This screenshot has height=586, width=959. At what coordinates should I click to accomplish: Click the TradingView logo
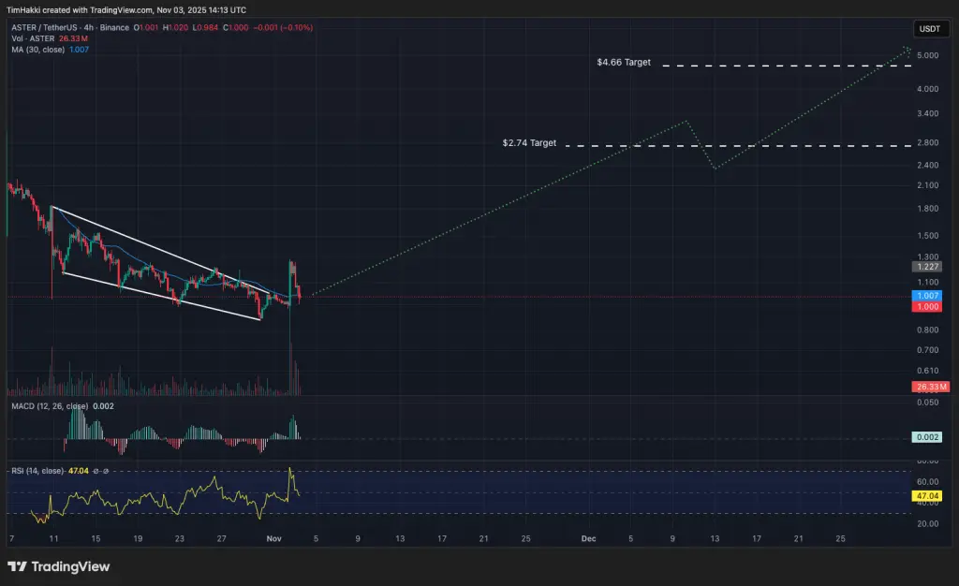tap(56, 566)
